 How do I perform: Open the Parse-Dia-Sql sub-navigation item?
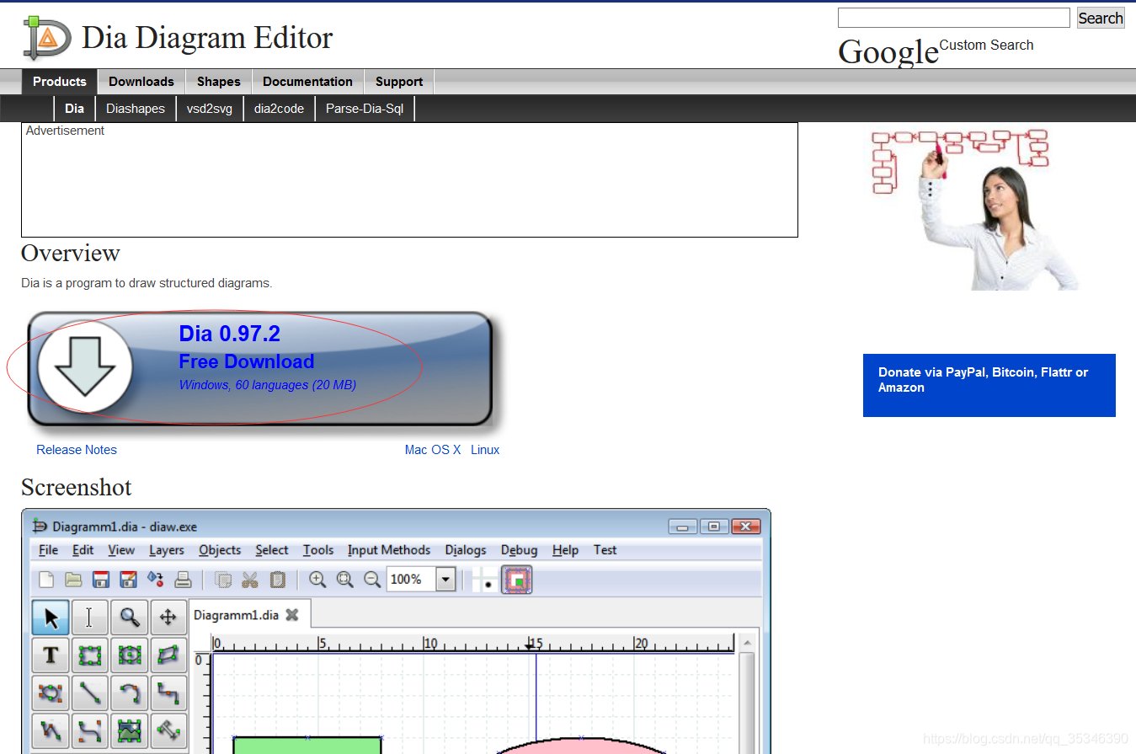click(x=365, y=109)
